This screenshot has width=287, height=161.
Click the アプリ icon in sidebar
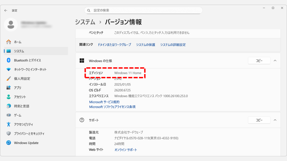pyautogui.click(x=9, y=88)
